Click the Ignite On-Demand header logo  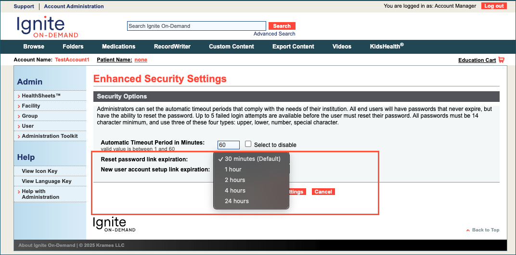[x=47, y=27]
